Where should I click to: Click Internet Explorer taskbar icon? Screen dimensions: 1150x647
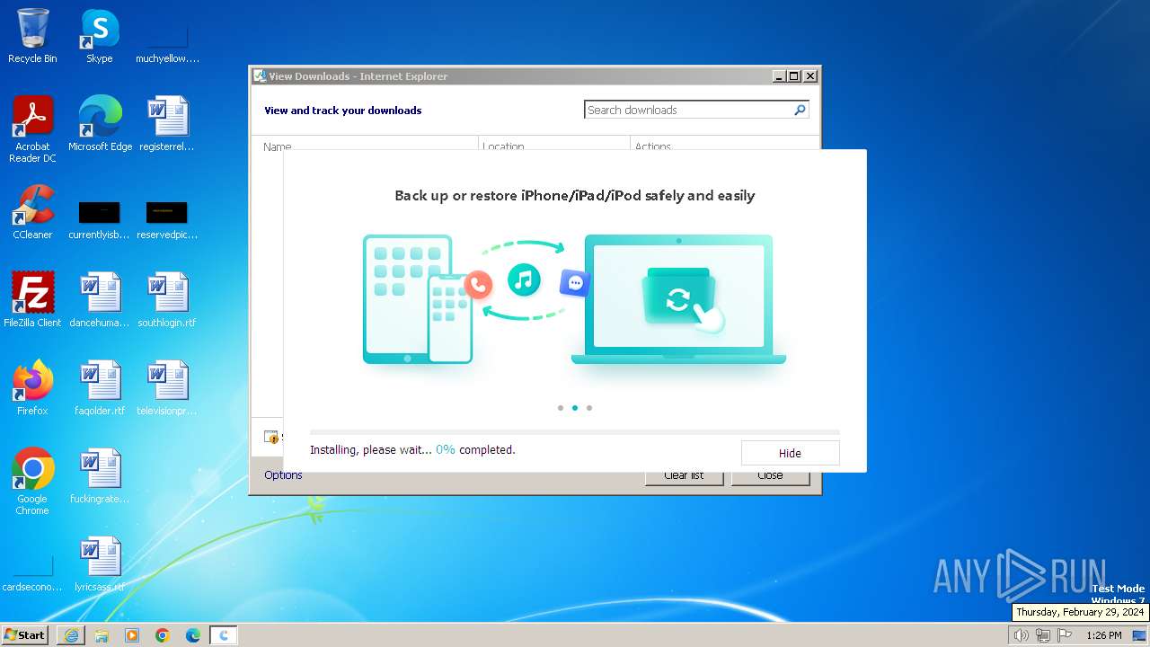click(71, 635)
